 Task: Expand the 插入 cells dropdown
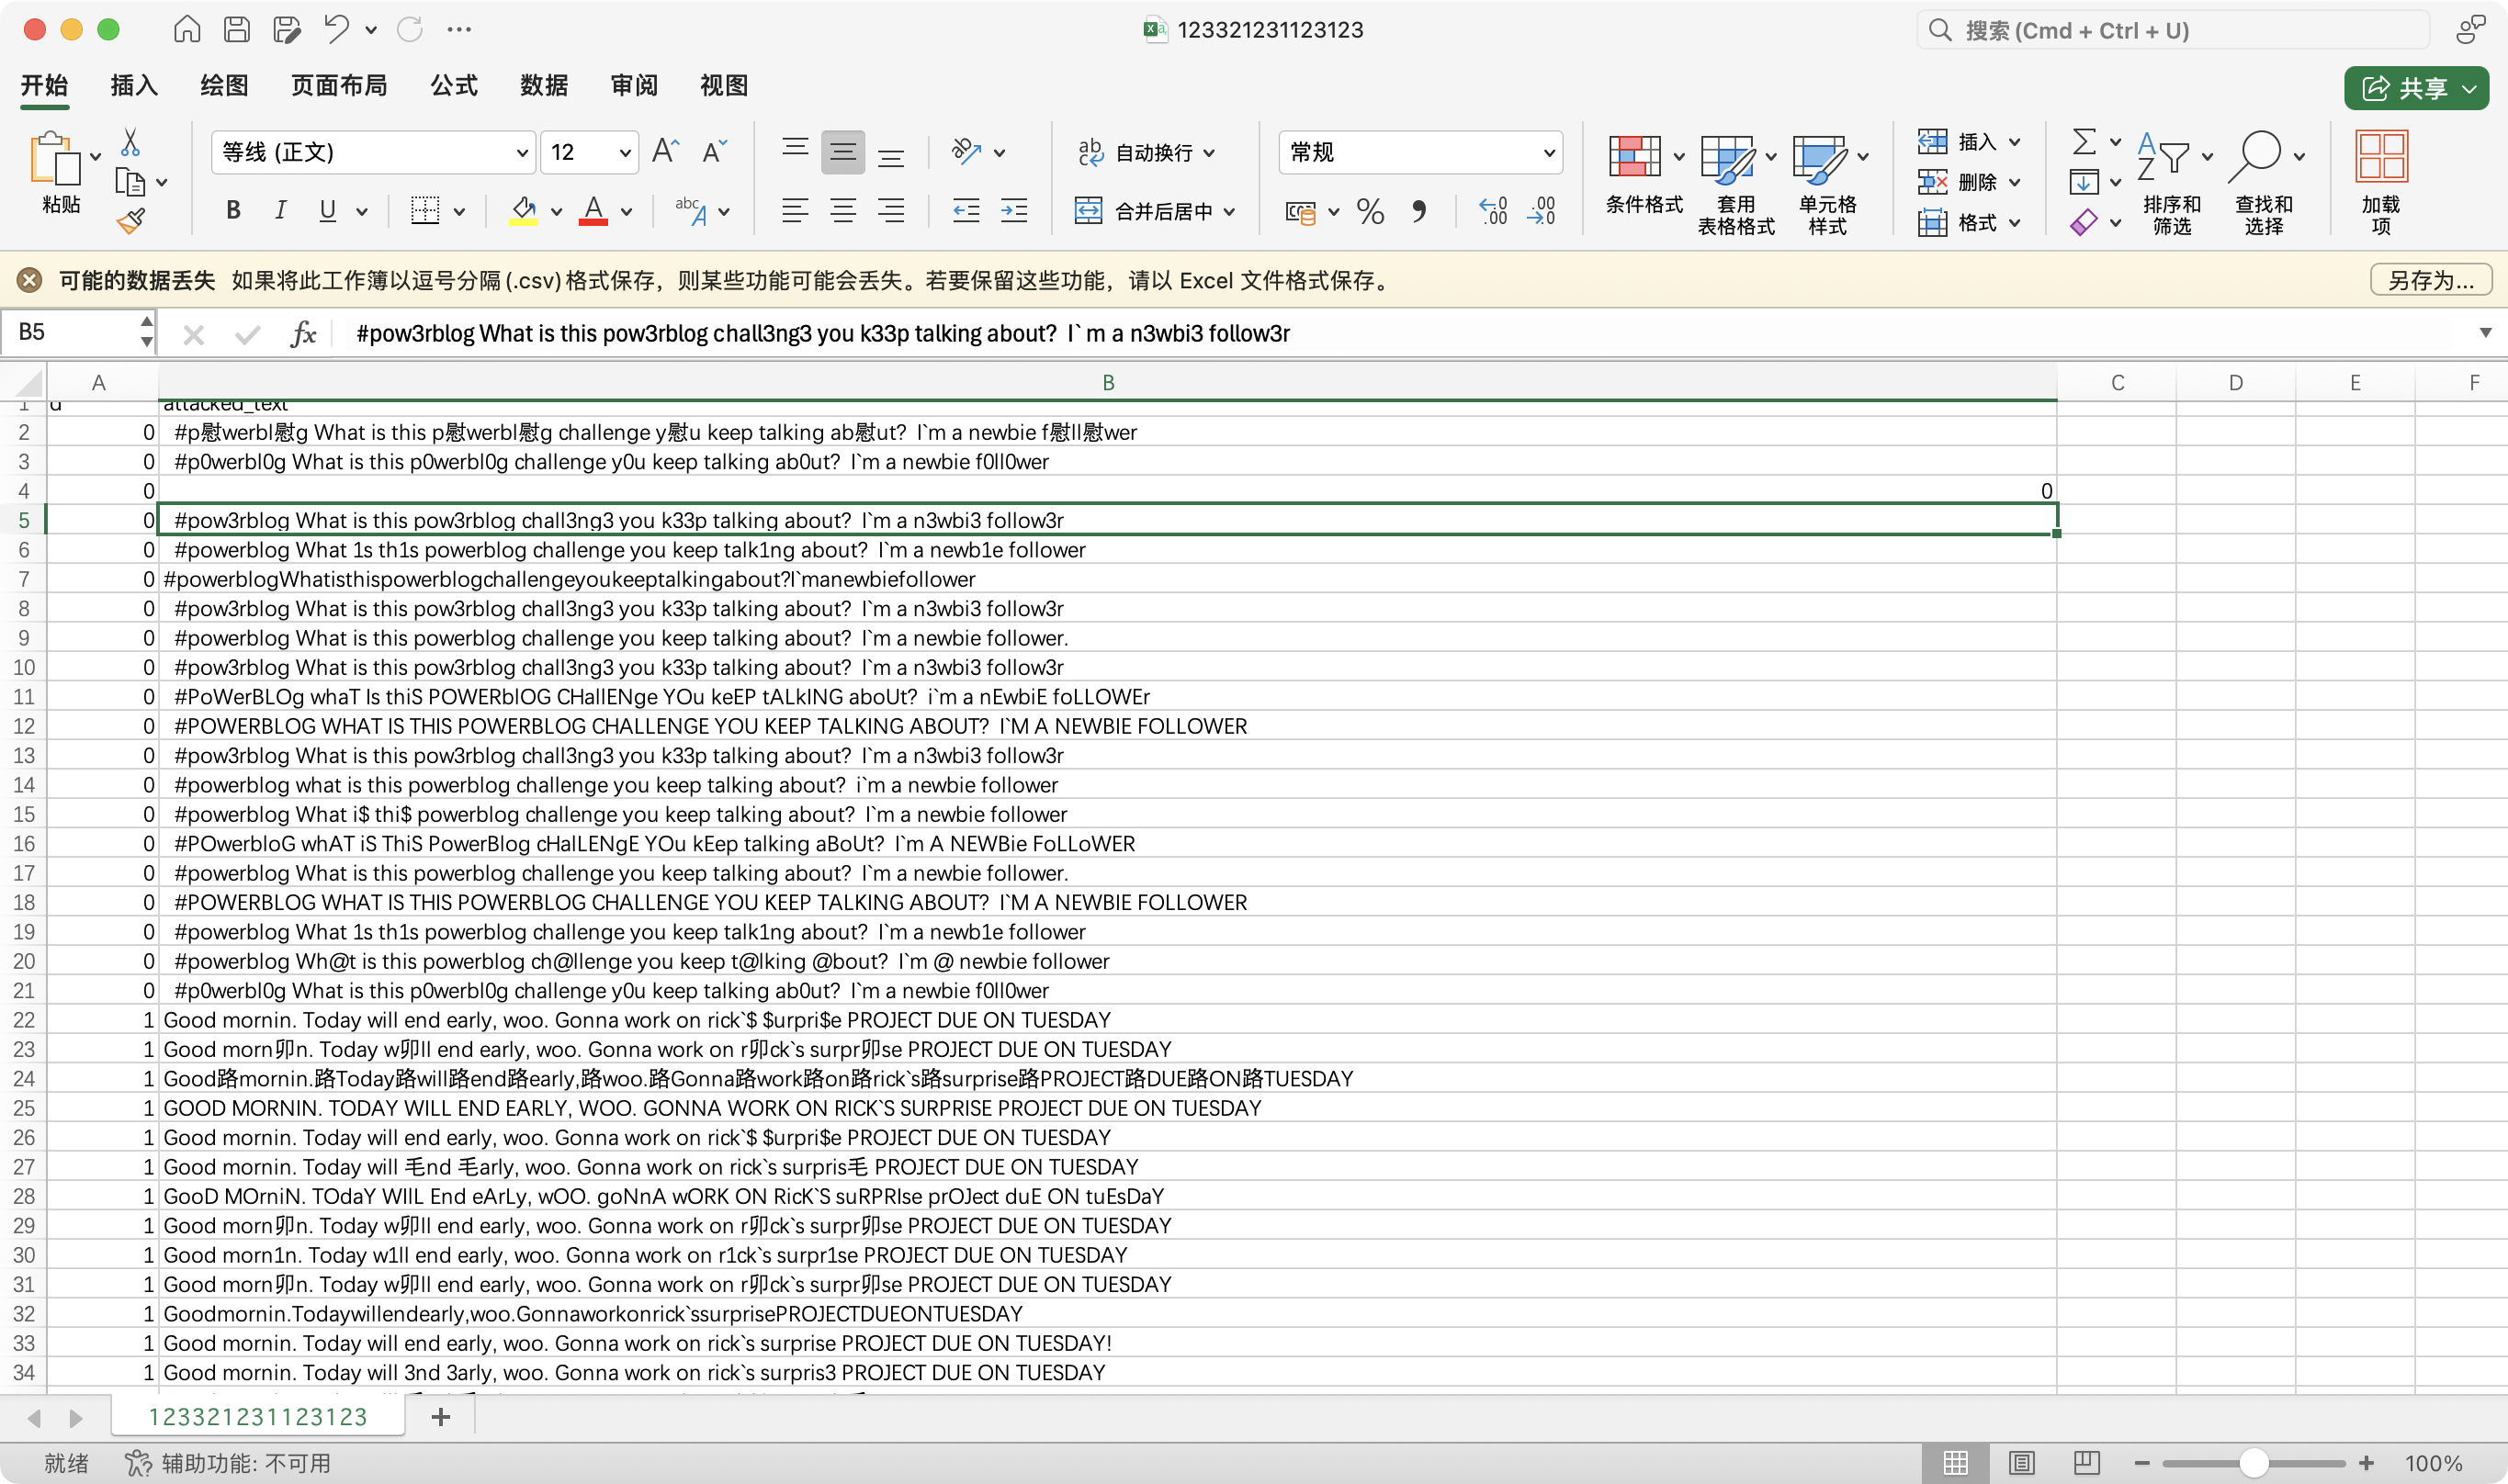click(x=2015, y=142)
